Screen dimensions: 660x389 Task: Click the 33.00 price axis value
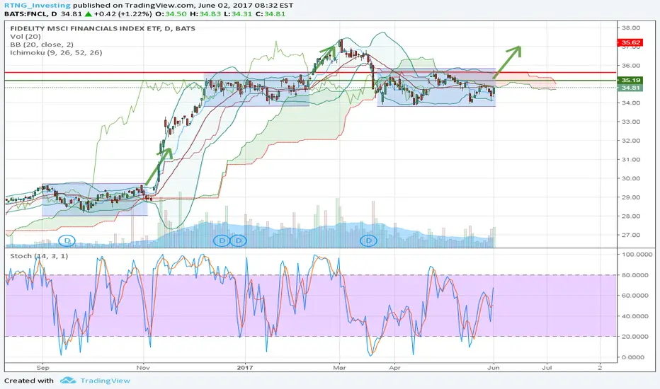[631, 122]
